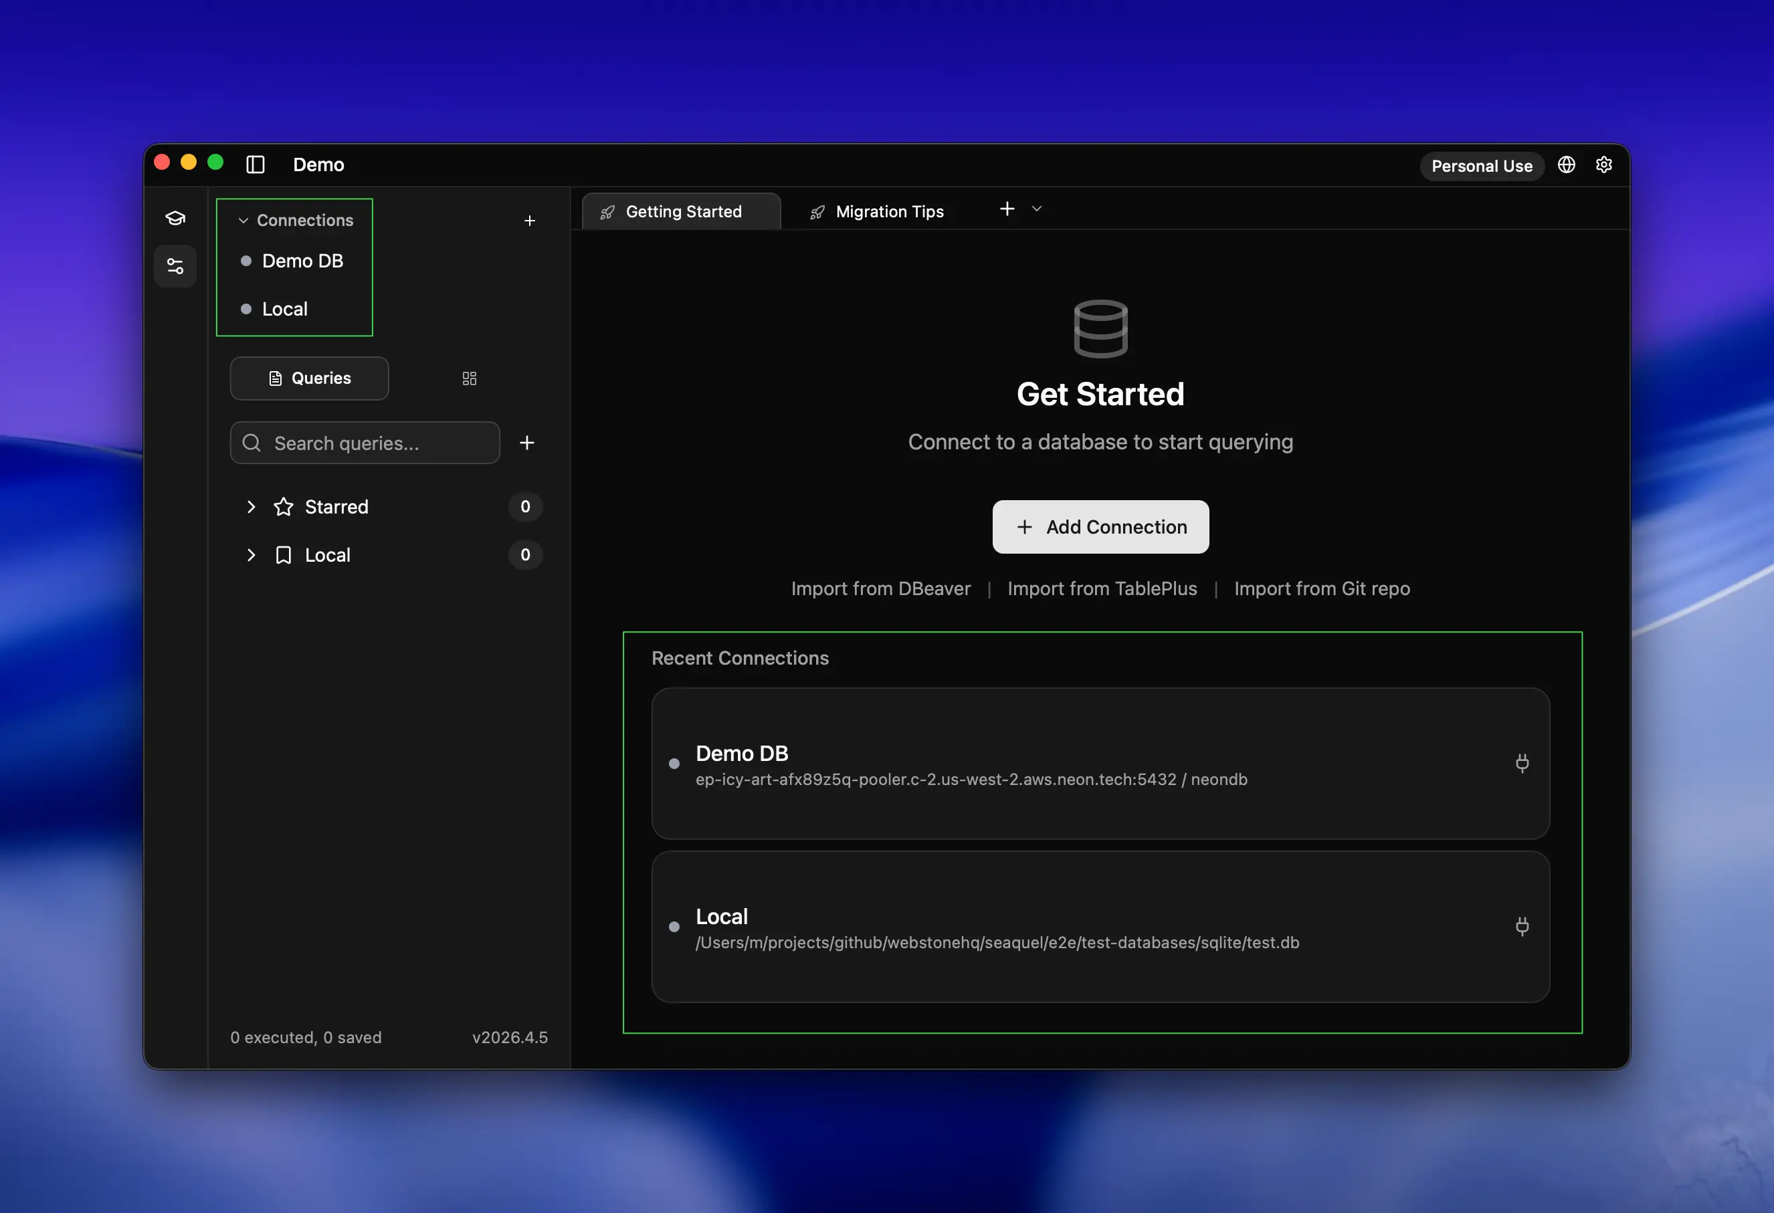Image resolution: width=1774 pixels, height=1213 pixels.
Task: Collapse the Connections section
Action: coord(243,221)
